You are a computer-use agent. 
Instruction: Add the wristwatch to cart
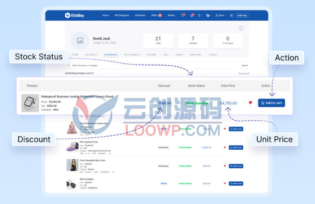pyautogui.click(x=272, y=103)
